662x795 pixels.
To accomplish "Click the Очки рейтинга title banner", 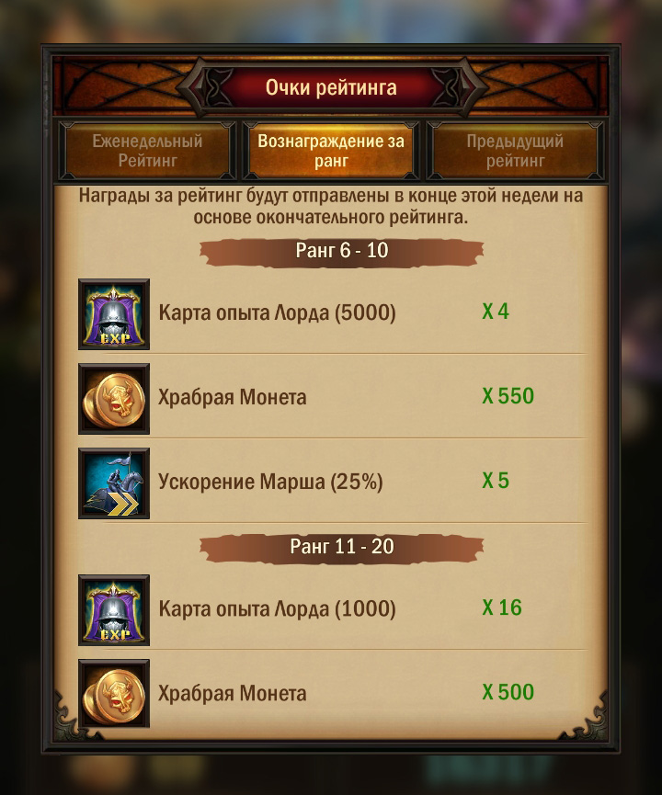I will [331, 87].
